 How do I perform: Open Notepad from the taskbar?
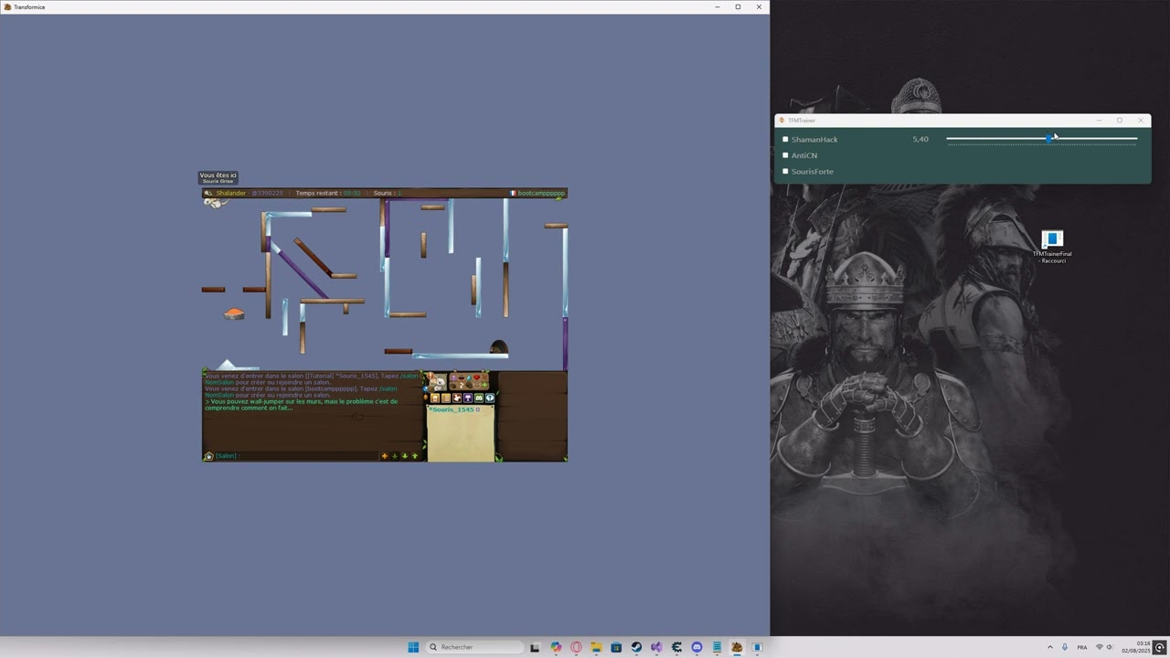point(717,647)
